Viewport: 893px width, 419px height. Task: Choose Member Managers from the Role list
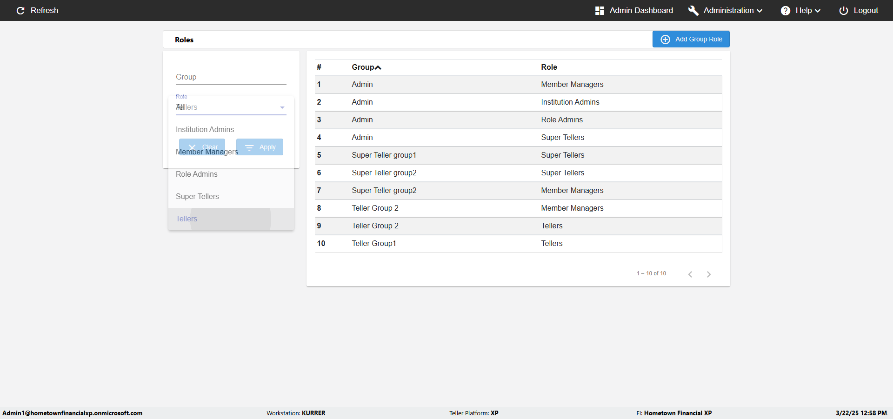click(x=231, y=152)
